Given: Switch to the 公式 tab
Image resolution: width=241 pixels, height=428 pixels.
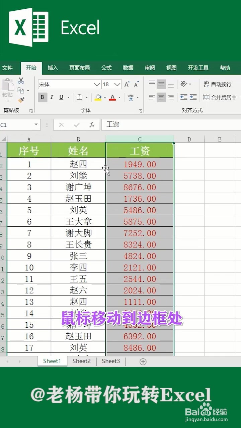Looking at the screenshot, I should pos(106,68).
